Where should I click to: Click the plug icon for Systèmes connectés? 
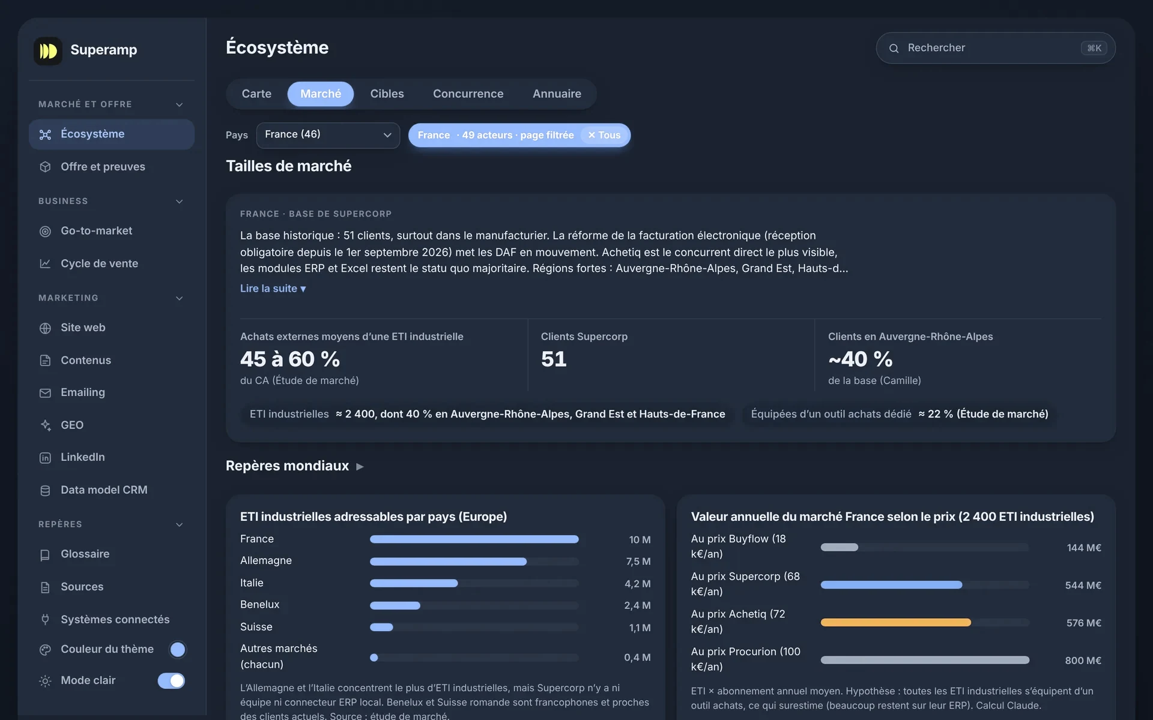(45, 619)
